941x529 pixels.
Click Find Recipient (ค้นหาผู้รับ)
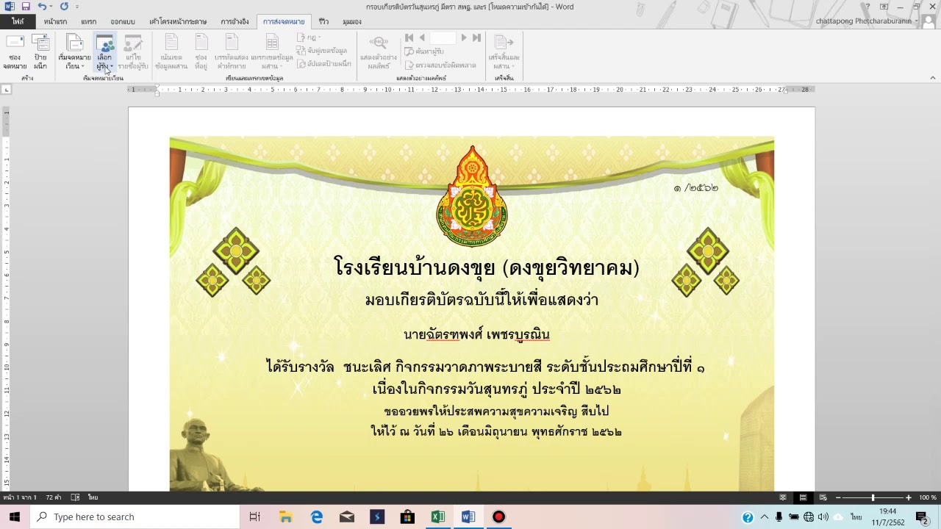click(x=424, y=51)
